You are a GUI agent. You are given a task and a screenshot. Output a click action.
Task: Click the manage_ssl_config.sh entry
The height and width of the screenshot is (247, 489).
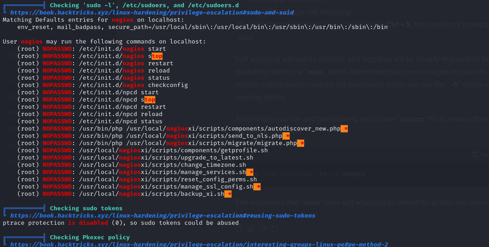pos(139,186)
